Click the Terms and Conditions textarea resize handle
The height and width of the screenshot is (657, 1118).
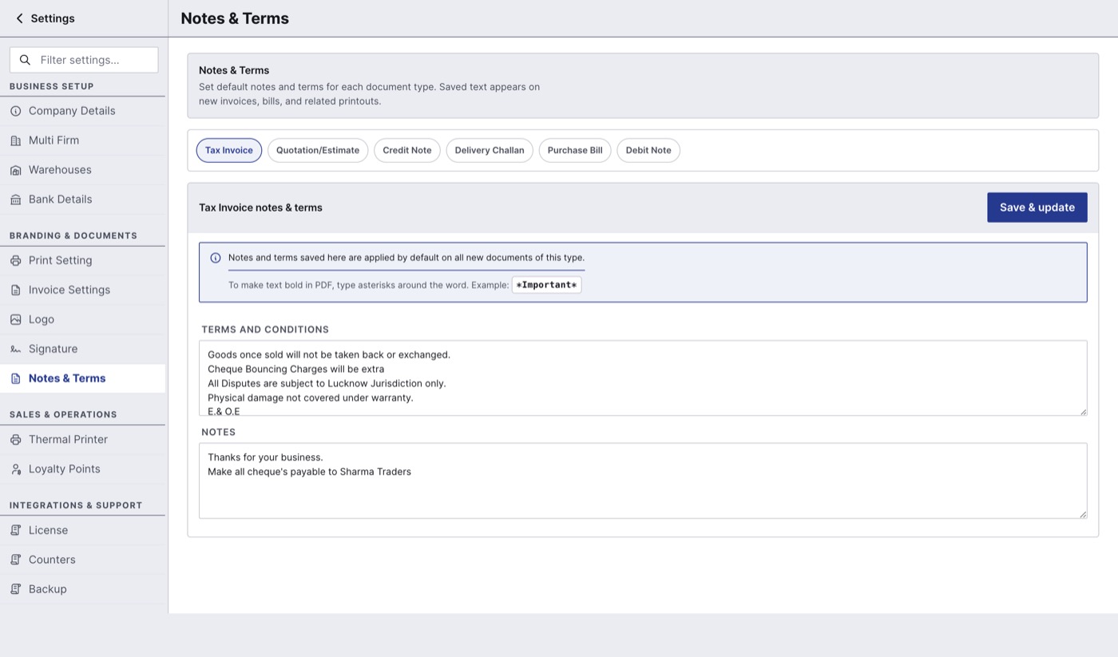(x=1083, y=412)
